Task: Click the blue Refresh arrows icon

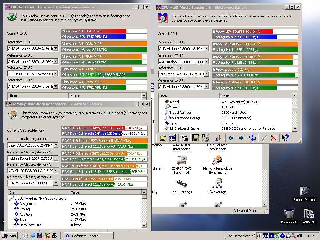Action: (252, 138)
